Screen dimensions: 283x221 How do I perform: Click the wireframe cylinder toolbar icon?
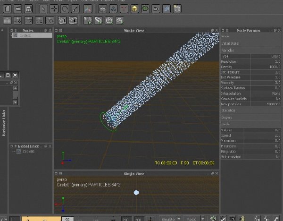(177, 8)
